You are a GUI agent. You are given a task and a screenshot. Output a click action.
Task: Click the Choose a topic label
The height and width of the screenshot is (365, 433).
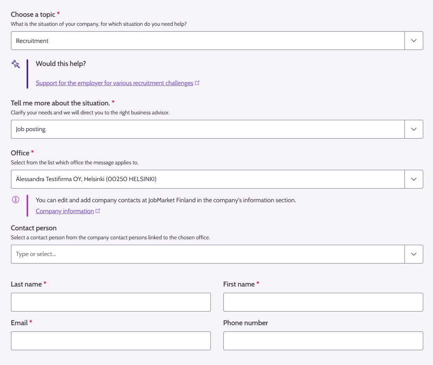coord(33,14)
